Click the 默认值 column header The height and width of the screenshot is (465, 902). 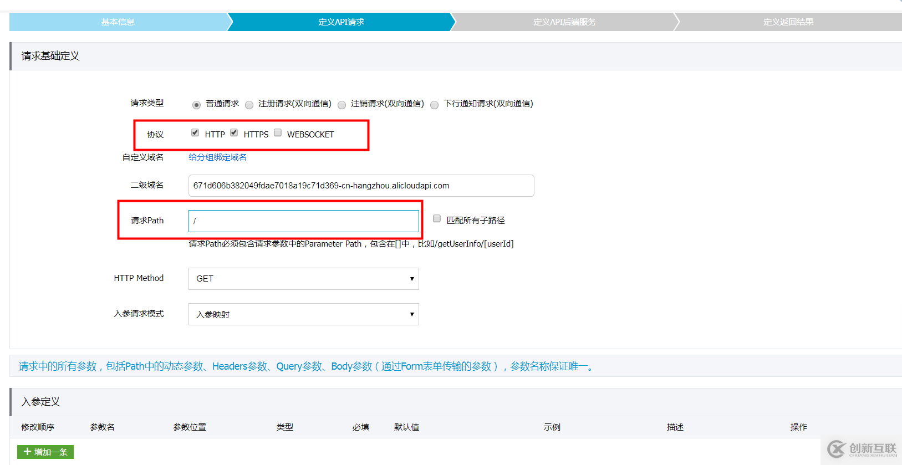click(406, 427)
